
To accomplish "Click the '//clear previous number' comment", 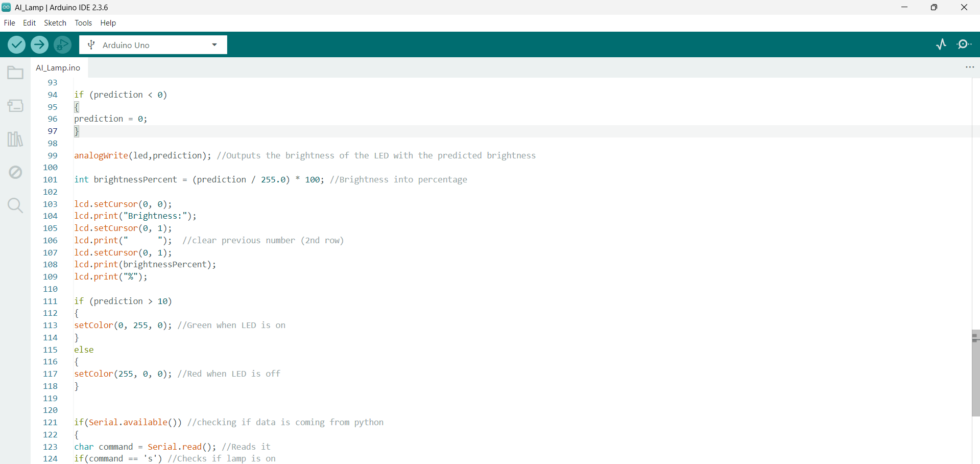I will point(263,240).
